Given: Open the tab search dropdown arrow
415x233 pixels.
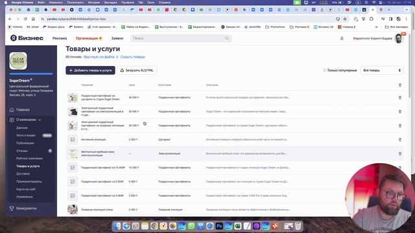Looking at the screenshot, I should 407,10.
